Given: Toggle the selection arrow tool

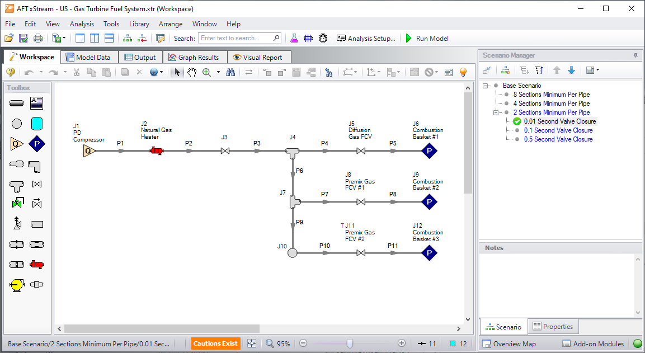Looking at the screenshot, I should (177, 72).
